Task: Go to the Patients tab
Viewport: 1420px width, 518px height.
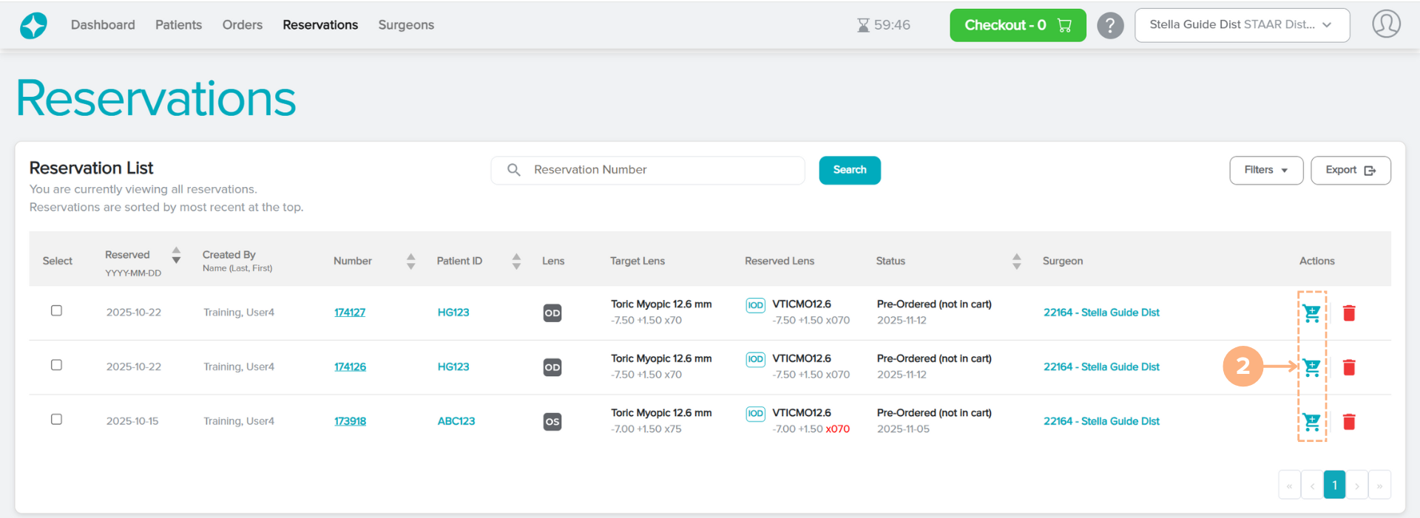Action: pyautogui.click(x=178, y=25)
